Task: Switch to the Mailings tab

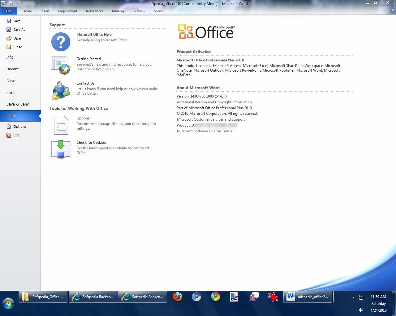Action: (119, 11)
